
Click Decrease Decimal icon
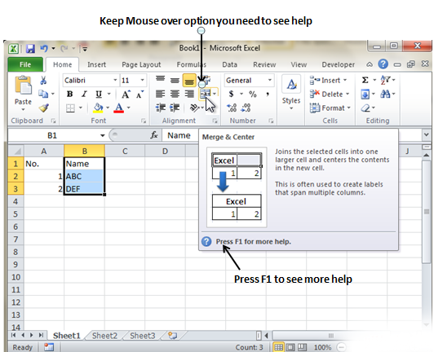coord(246,108)
